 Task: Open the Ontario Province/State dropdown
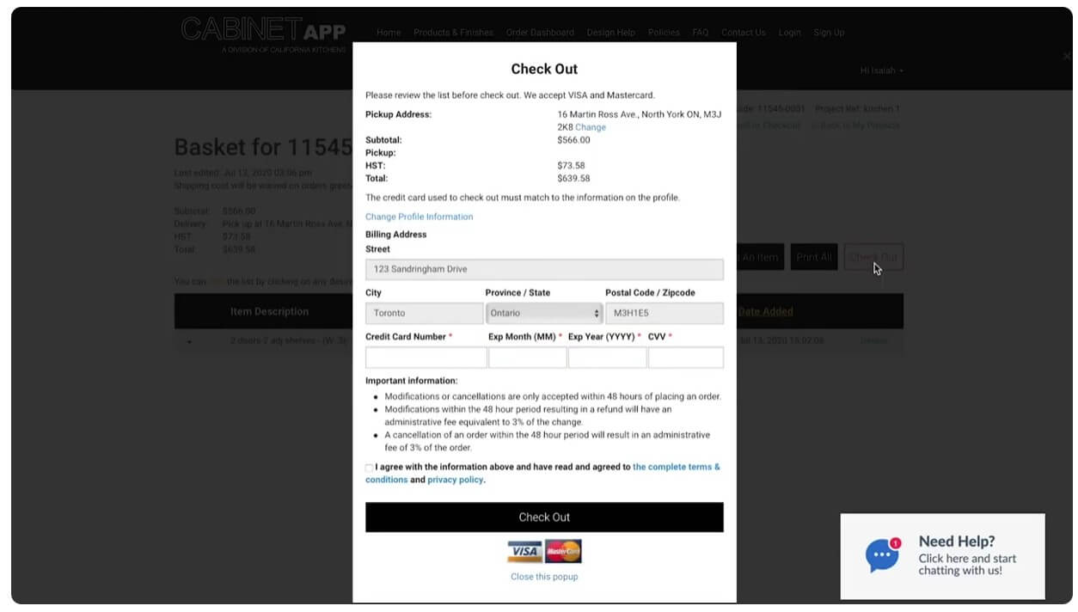[x=543, y=313]
